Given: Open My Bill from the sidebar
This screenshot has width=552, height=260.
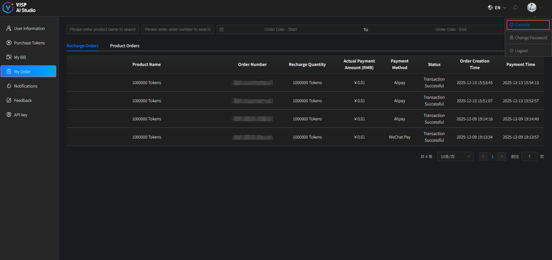Looking at the screenshot, I should click(20, 57).
